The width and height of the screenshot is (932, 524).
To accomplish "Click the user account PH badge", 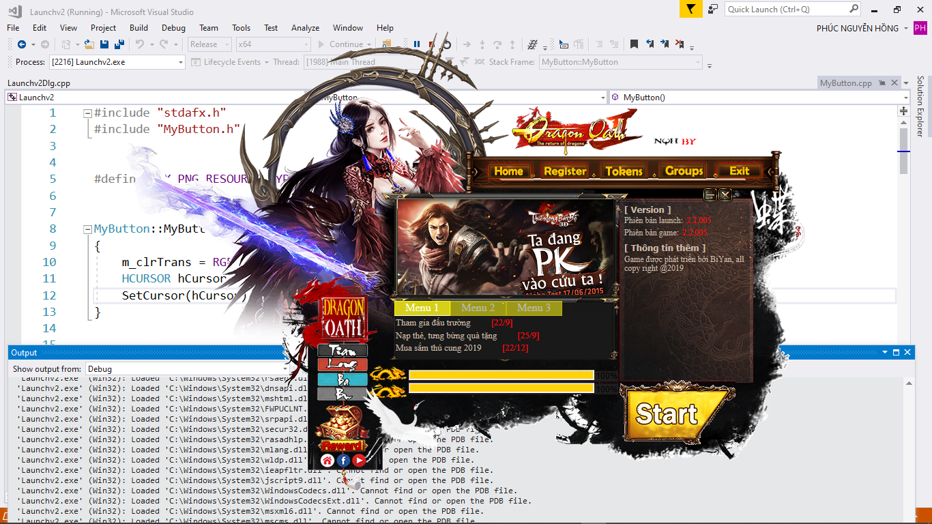I will coord(920,28).
